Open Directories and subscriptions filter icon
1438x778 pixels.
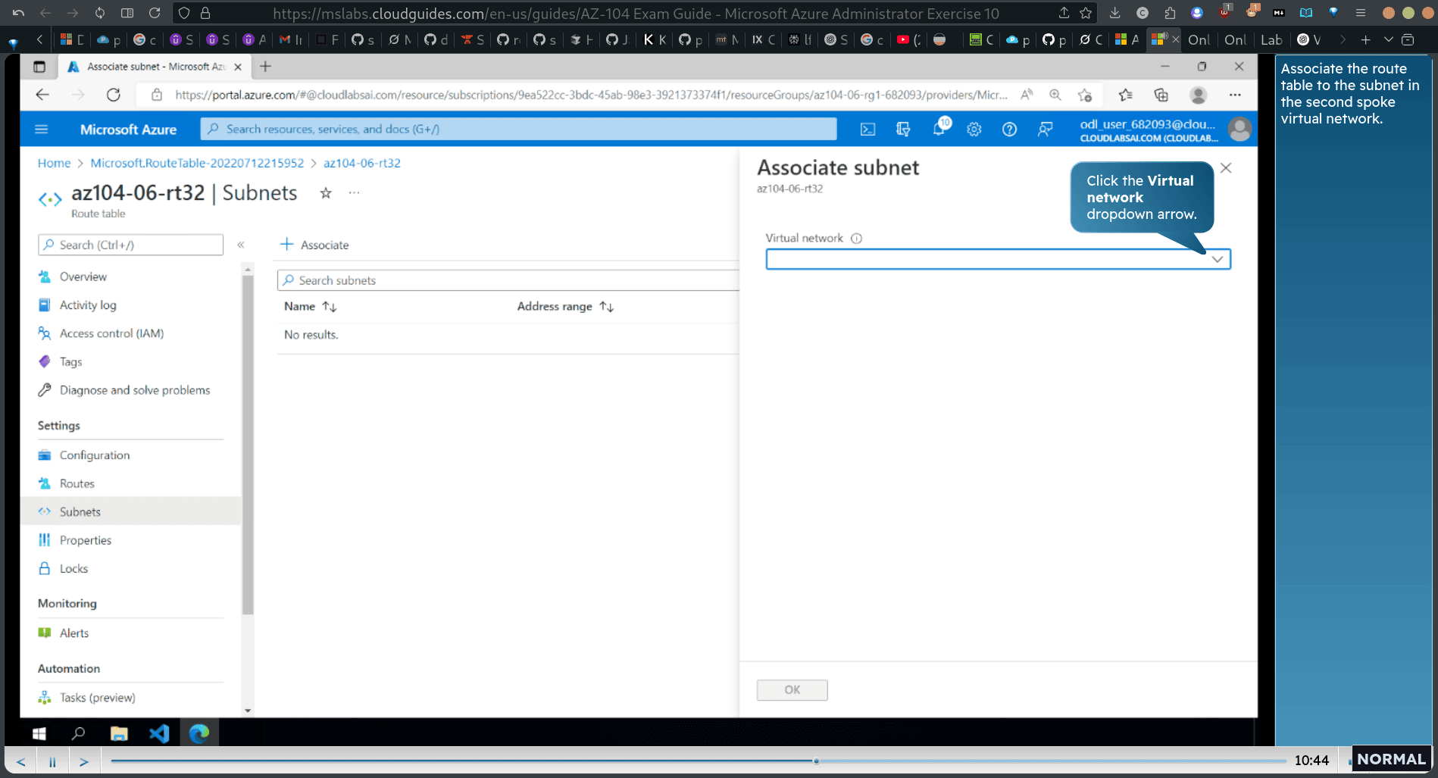point(903,130)
